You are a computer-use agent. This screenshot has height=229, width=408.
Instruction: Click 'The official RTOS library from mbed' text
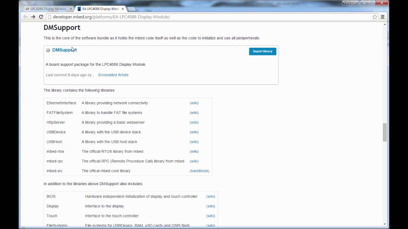pyautogui.click(x=112, y=151)
